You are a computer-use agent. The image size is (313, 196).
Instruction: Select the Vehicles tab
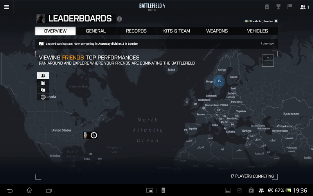pos(257,31)
